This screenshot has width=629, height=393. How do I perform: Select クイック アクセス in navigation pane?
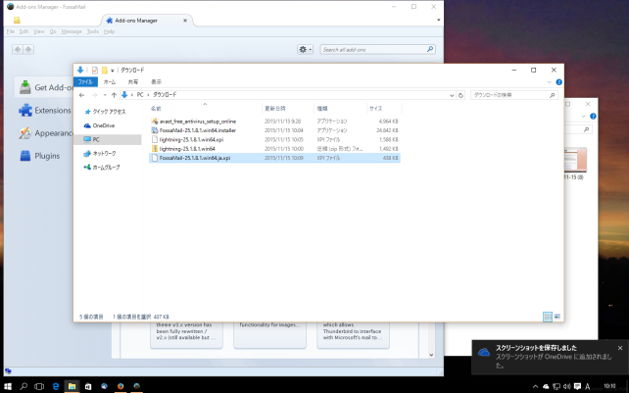[105, 112]
